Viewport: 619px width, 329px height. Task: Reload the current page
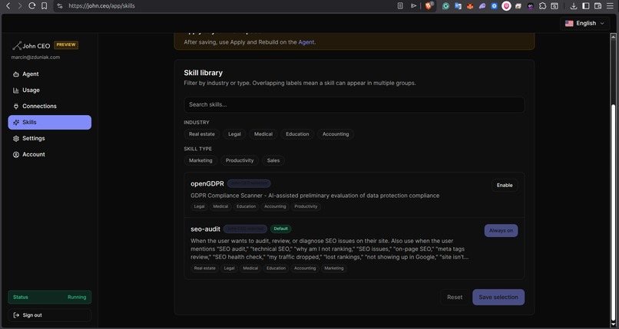coord(32,6)
